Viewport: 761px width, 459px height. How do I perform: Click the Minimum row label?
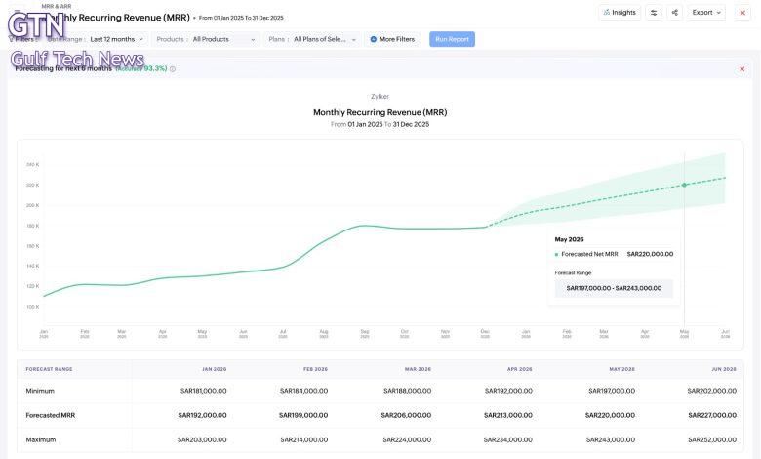(x=40, y=391)
